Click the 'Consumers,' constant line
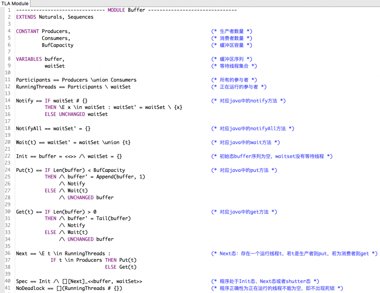The image size is (380, 293). [x=56, y=38]
